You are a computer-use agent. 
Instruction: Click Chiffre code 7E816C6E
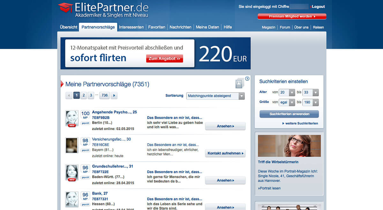101,144
